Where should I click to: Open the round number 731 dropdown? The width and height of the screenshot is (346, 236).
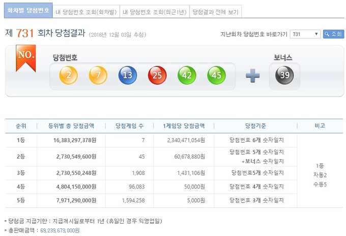pos(305,34)
